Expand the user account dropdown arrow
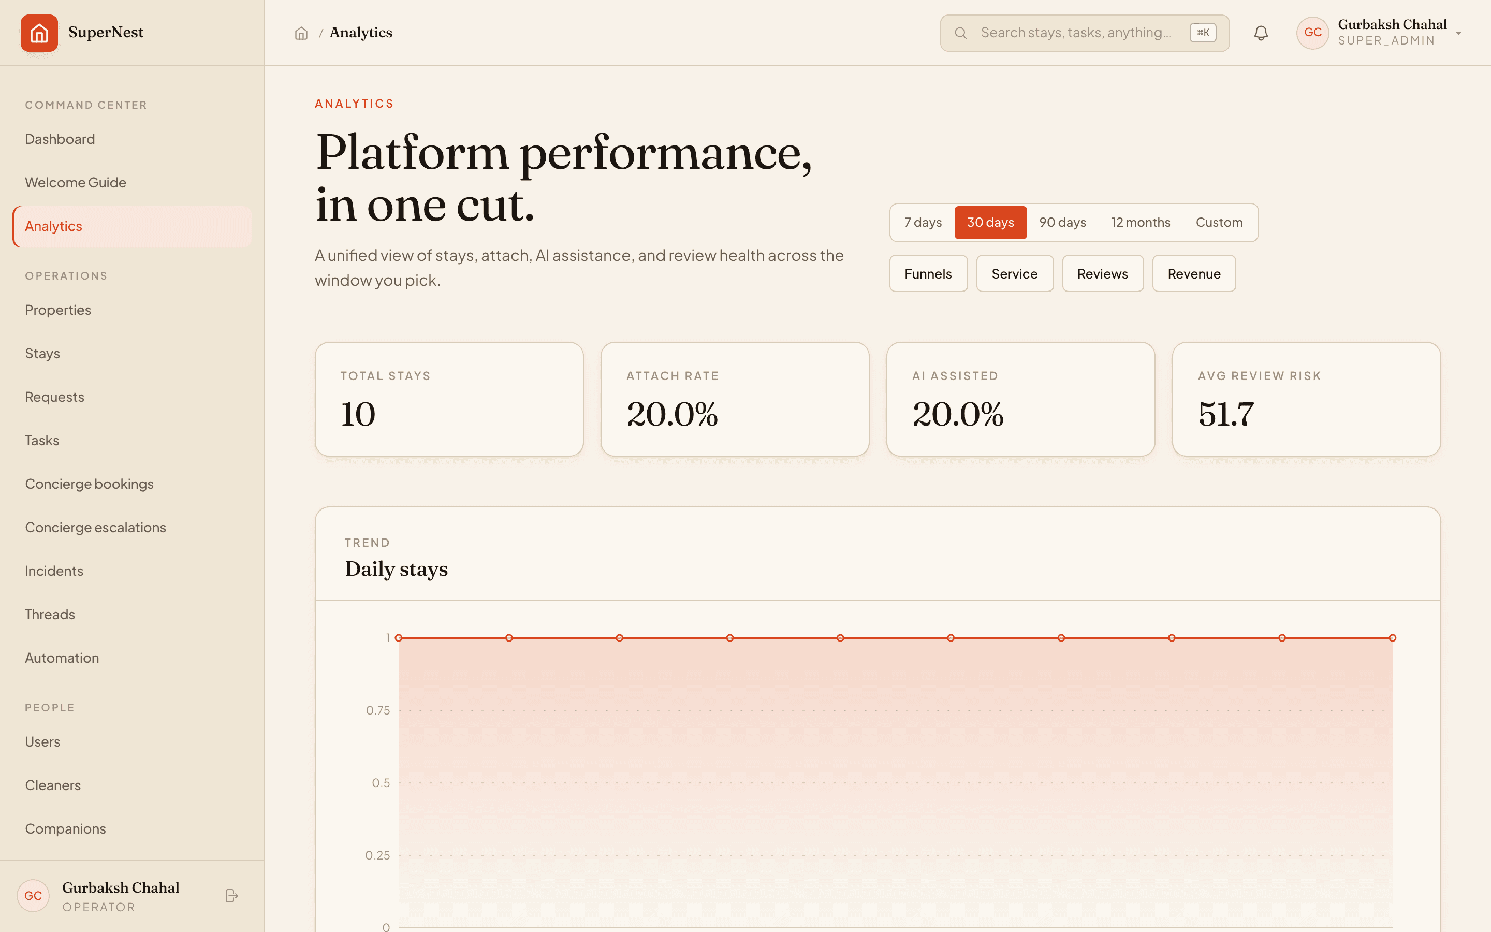This screenshot has width=1491, height=932. click(1458, 33)
